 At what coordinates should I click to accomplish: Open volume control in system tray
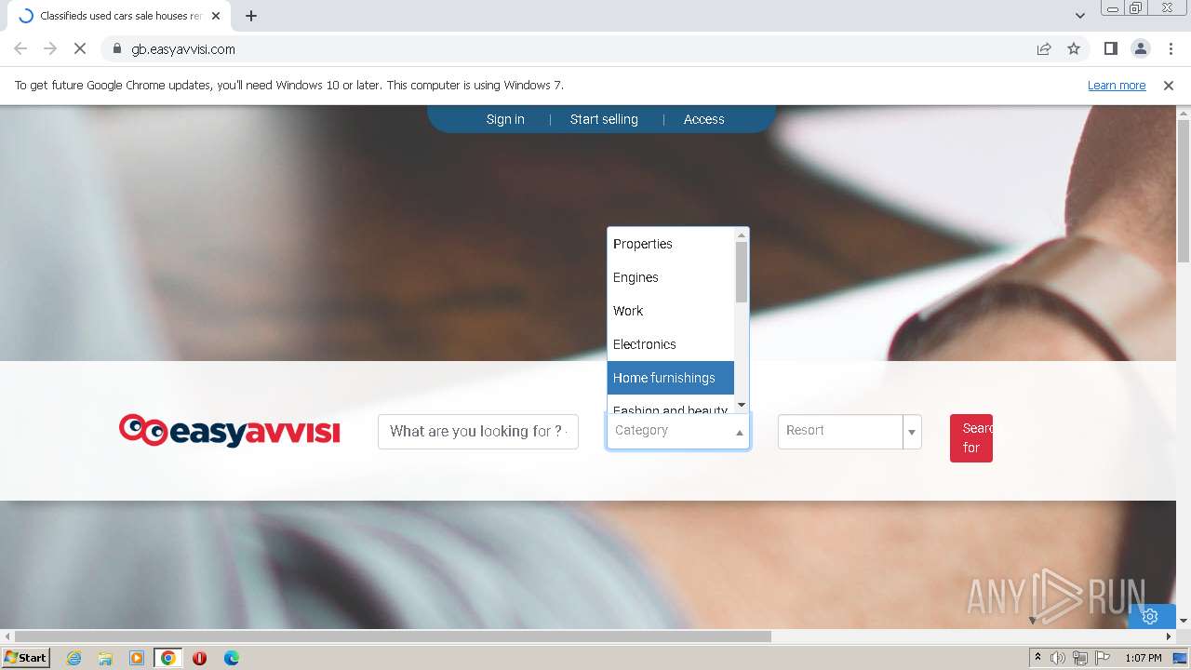(x=1058, y=658)
